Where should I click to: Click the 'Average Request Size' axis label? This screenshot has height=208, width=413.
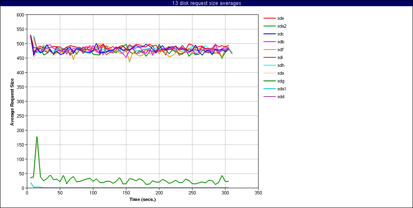coord(12,101)
